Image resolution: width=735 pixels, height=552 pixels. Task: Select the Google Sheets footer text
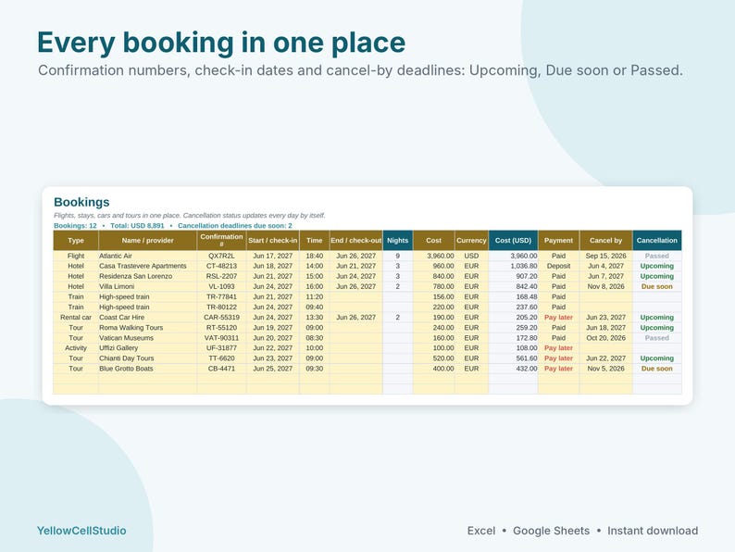pos(552,531)
